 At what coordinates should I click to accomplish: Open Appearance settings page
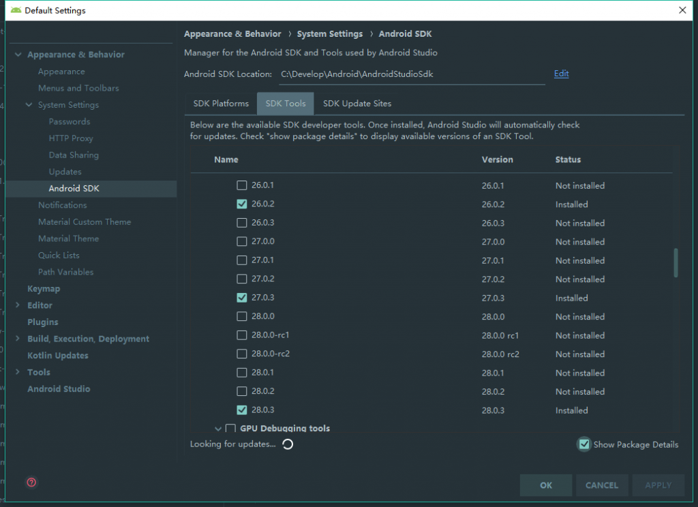pos(61,72)
